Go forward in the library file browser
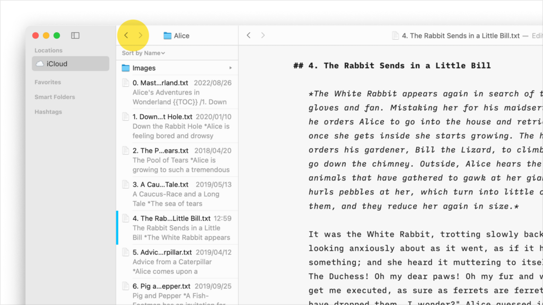The height and width of the screenshot is (305, 543). (140, 35)
